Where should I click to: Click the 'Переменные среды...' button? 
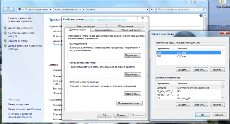(129, 103)
